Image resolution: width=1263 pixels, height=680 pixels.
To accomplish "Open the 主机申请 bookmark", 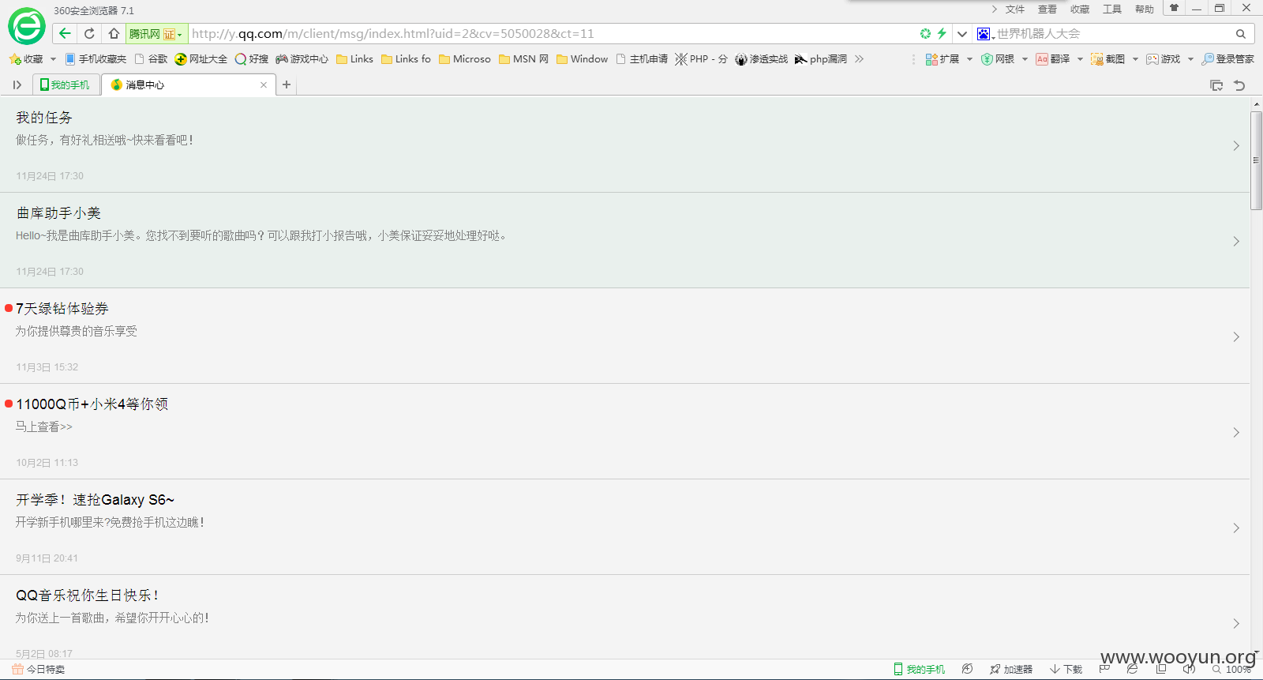I will coord(643,59).
